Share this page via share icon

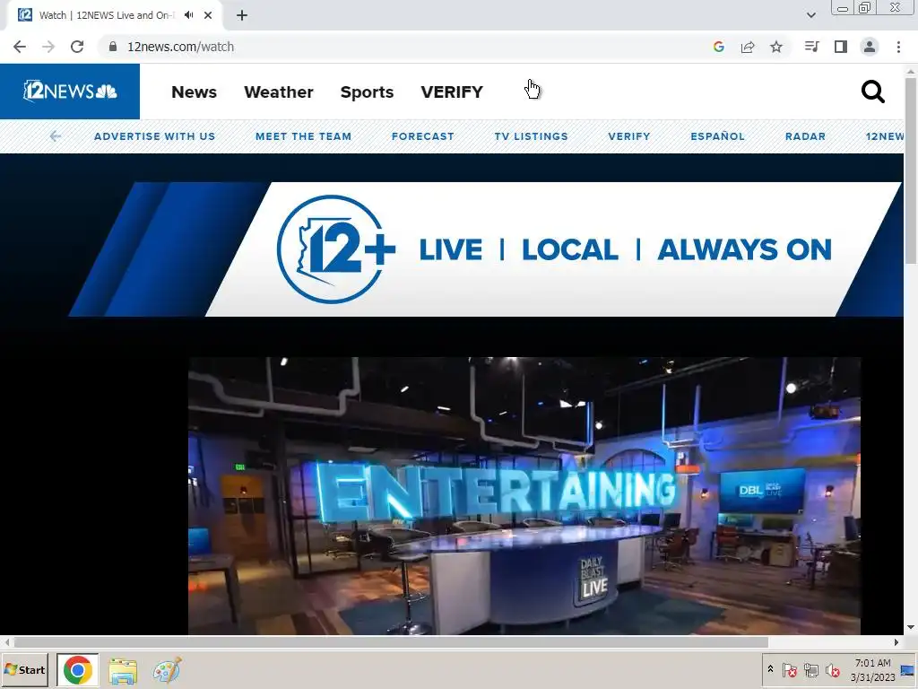pos(747,47)
